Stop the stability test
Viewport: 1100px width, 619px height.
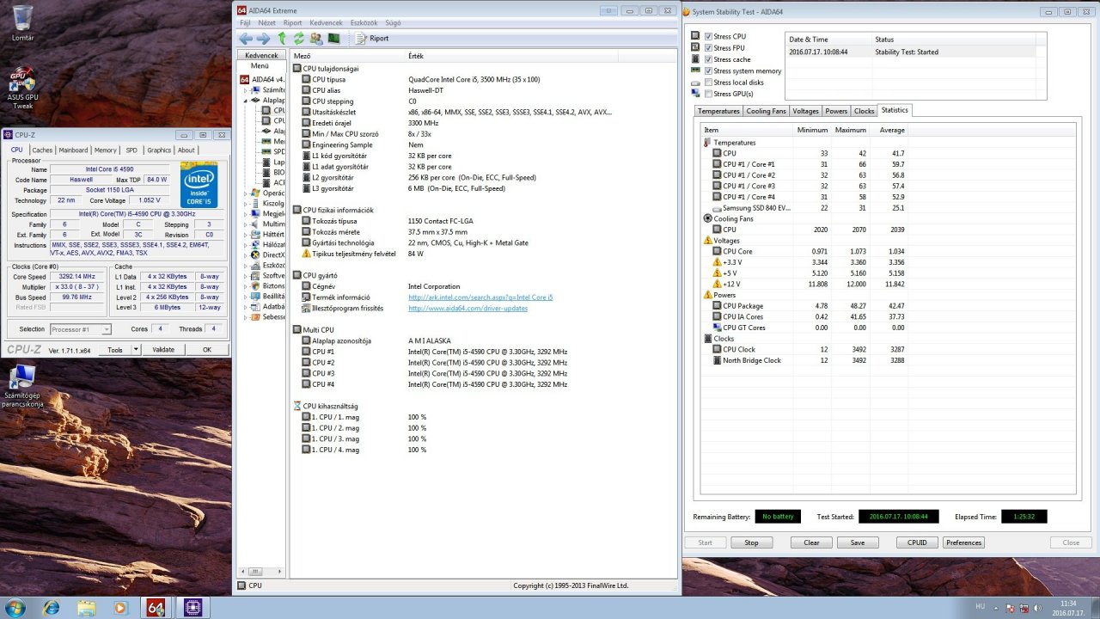(751, 542)
